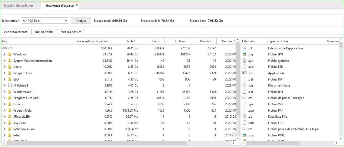Image resolution: width=344 pixels, height=147 pixels.
Task: Click the Program Files folder icon
Action: [10, 73]
